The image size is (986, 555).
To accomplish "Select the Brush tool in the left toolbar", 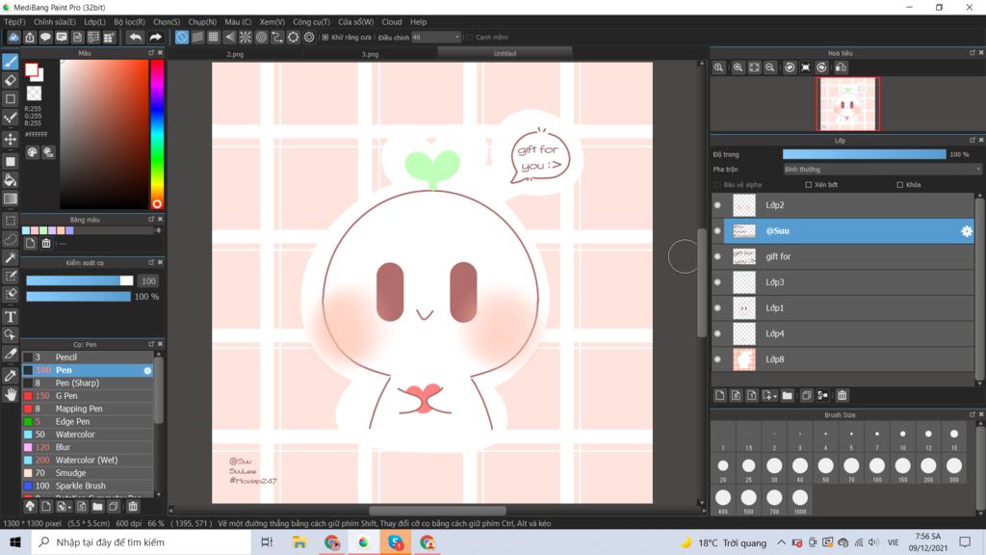I will [x=11, y=62].
